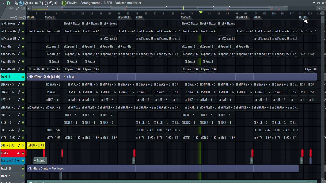The width and height of the screenshot is (326, 183).
Task: Jump to the first PRE-HOOK marker
Action: click(x=124, y=17)
